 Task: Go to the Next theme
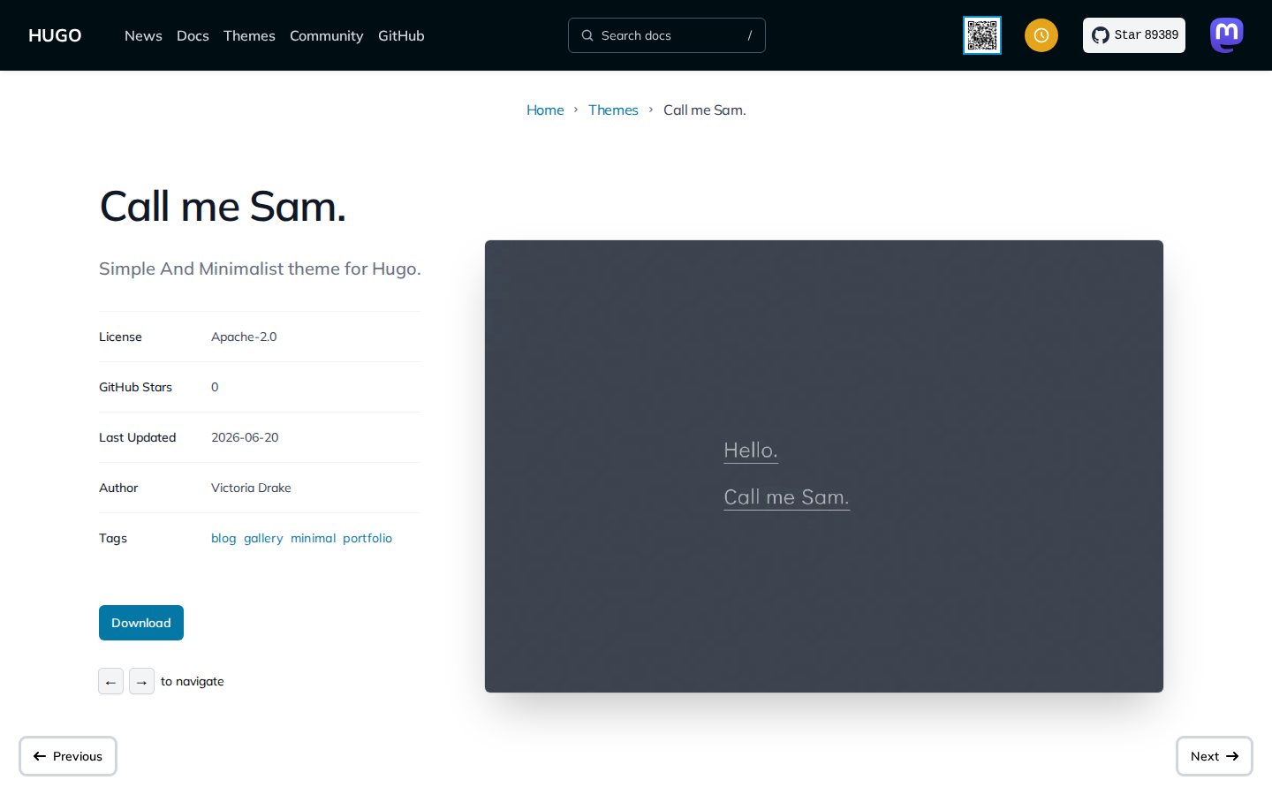[x=1215, y=756]
